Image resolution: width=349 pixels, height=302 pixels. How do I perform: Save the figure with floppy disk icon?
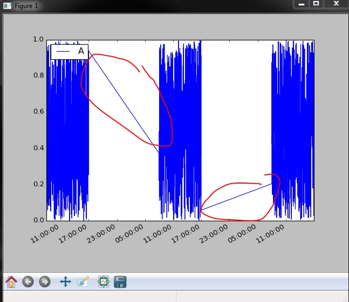point(120,282)
